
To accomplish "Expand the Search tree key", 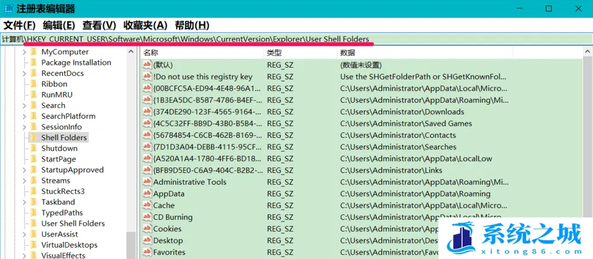I will click(x=24, y=106).
